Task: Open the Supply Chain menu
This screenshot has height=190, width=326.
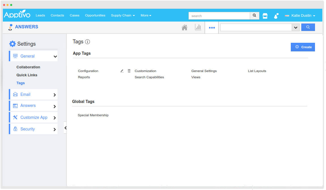Action: [123, 16]
